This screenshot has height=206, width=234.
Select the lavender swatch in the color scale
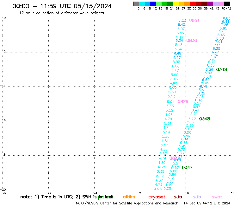click(215, 4)
